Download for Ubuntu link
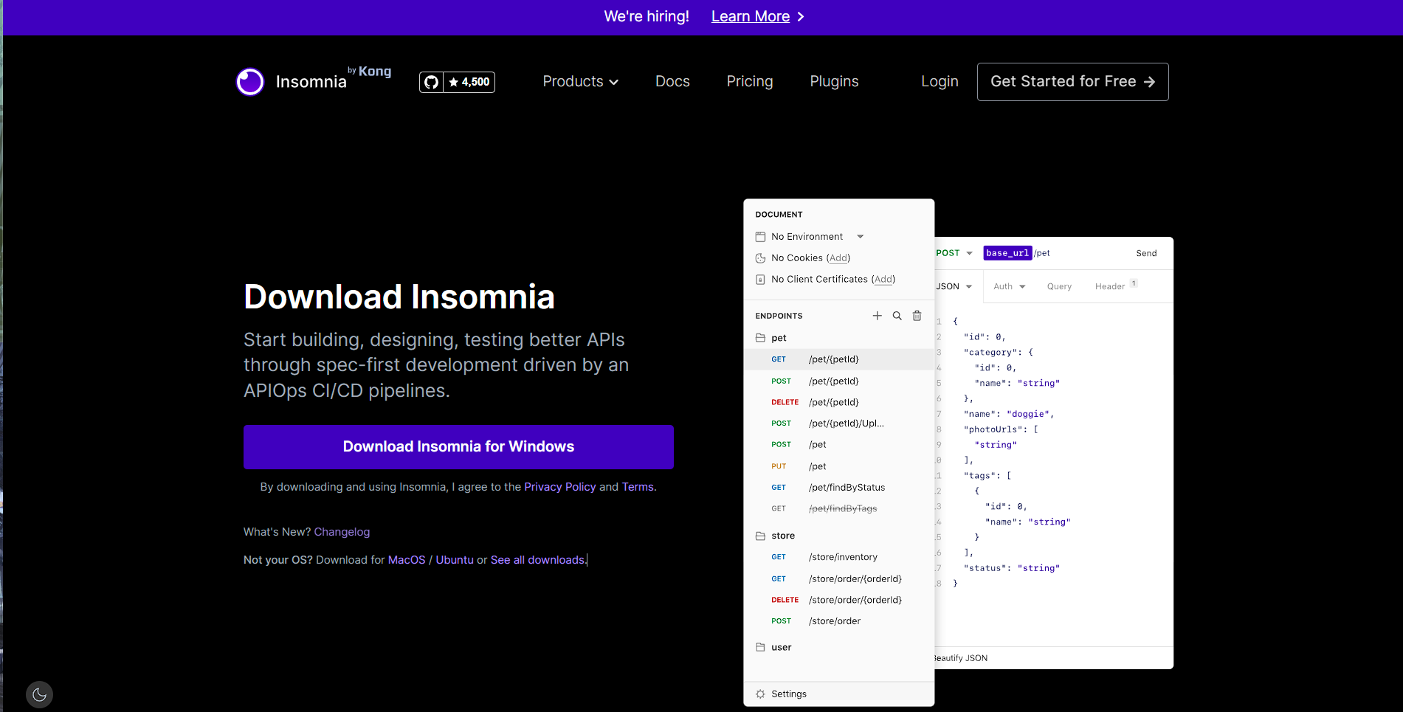 (455, 560)
